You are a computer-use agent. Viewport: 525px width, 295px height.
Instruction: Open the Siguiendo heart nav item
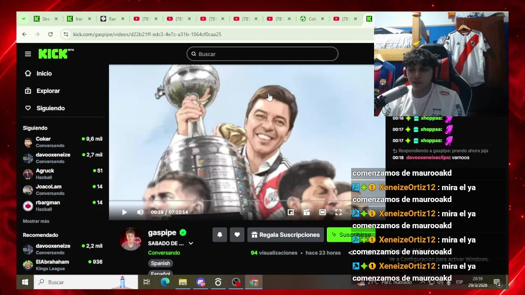pyautogui.click(x=45, y=108)
